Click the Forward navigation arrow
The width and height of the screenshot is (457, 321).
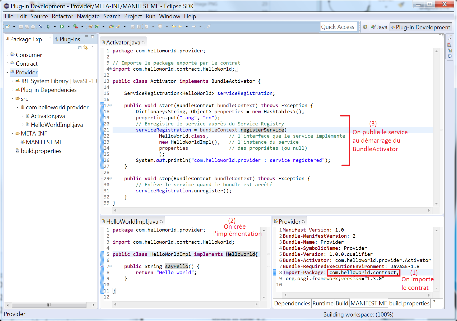(194, 26)
